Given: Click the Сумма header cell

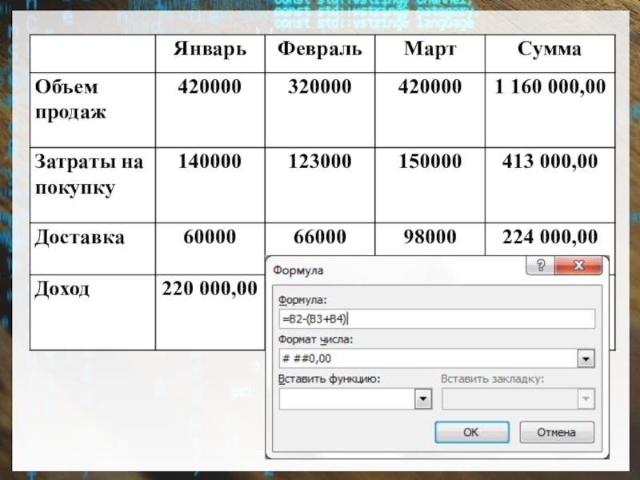Looking at the screenshot, I should point(550,54).
